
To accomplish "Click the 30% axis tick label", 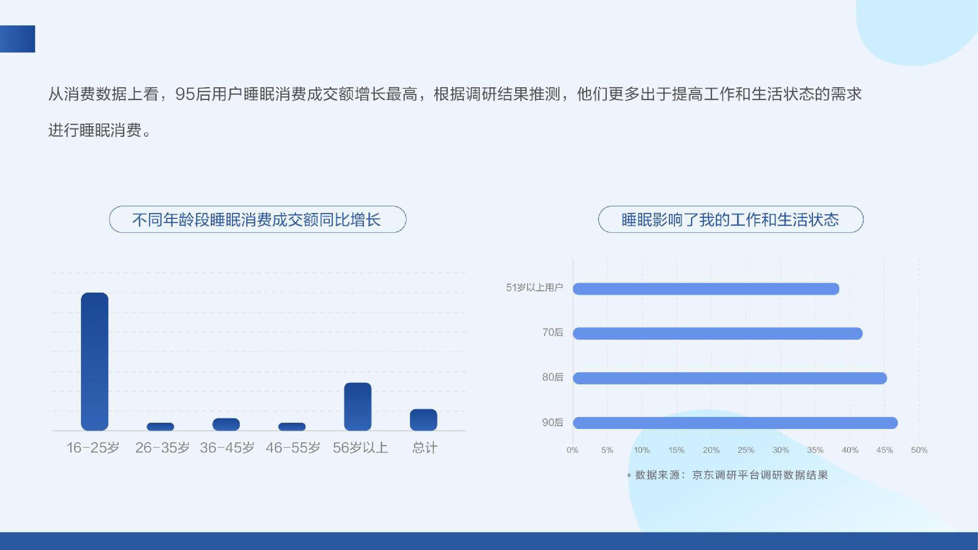I will 781,450.
